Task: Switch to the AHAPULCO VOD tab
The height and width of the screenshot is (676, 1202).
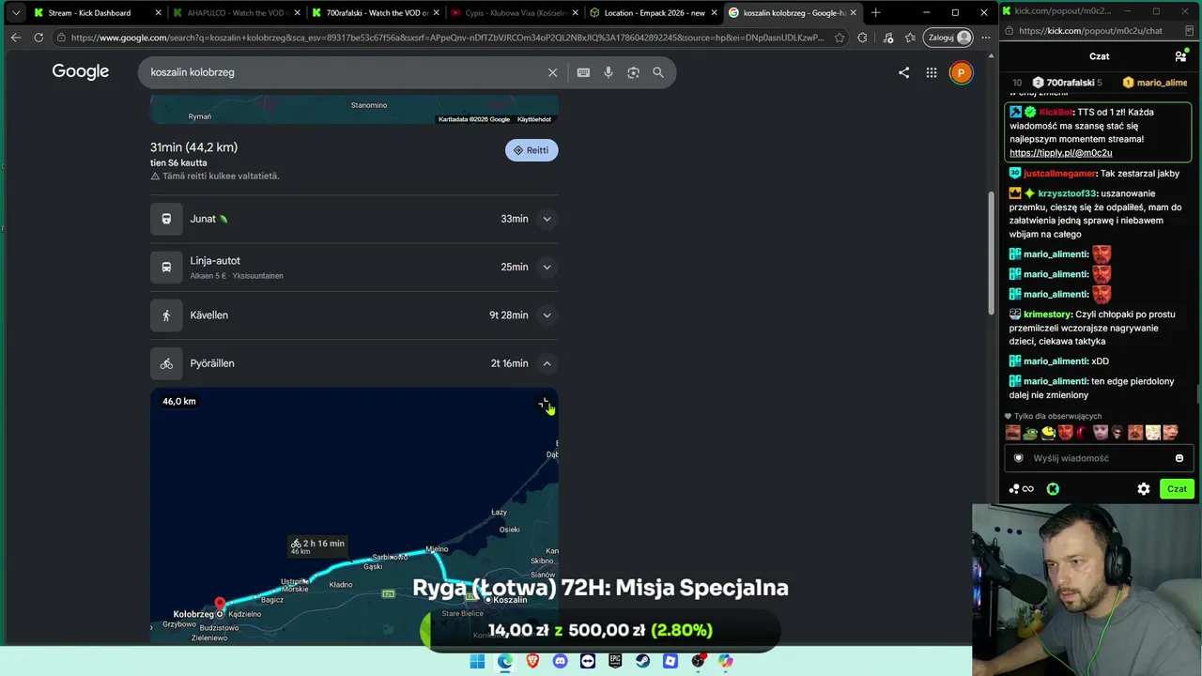Action: (x=235, y=13)
